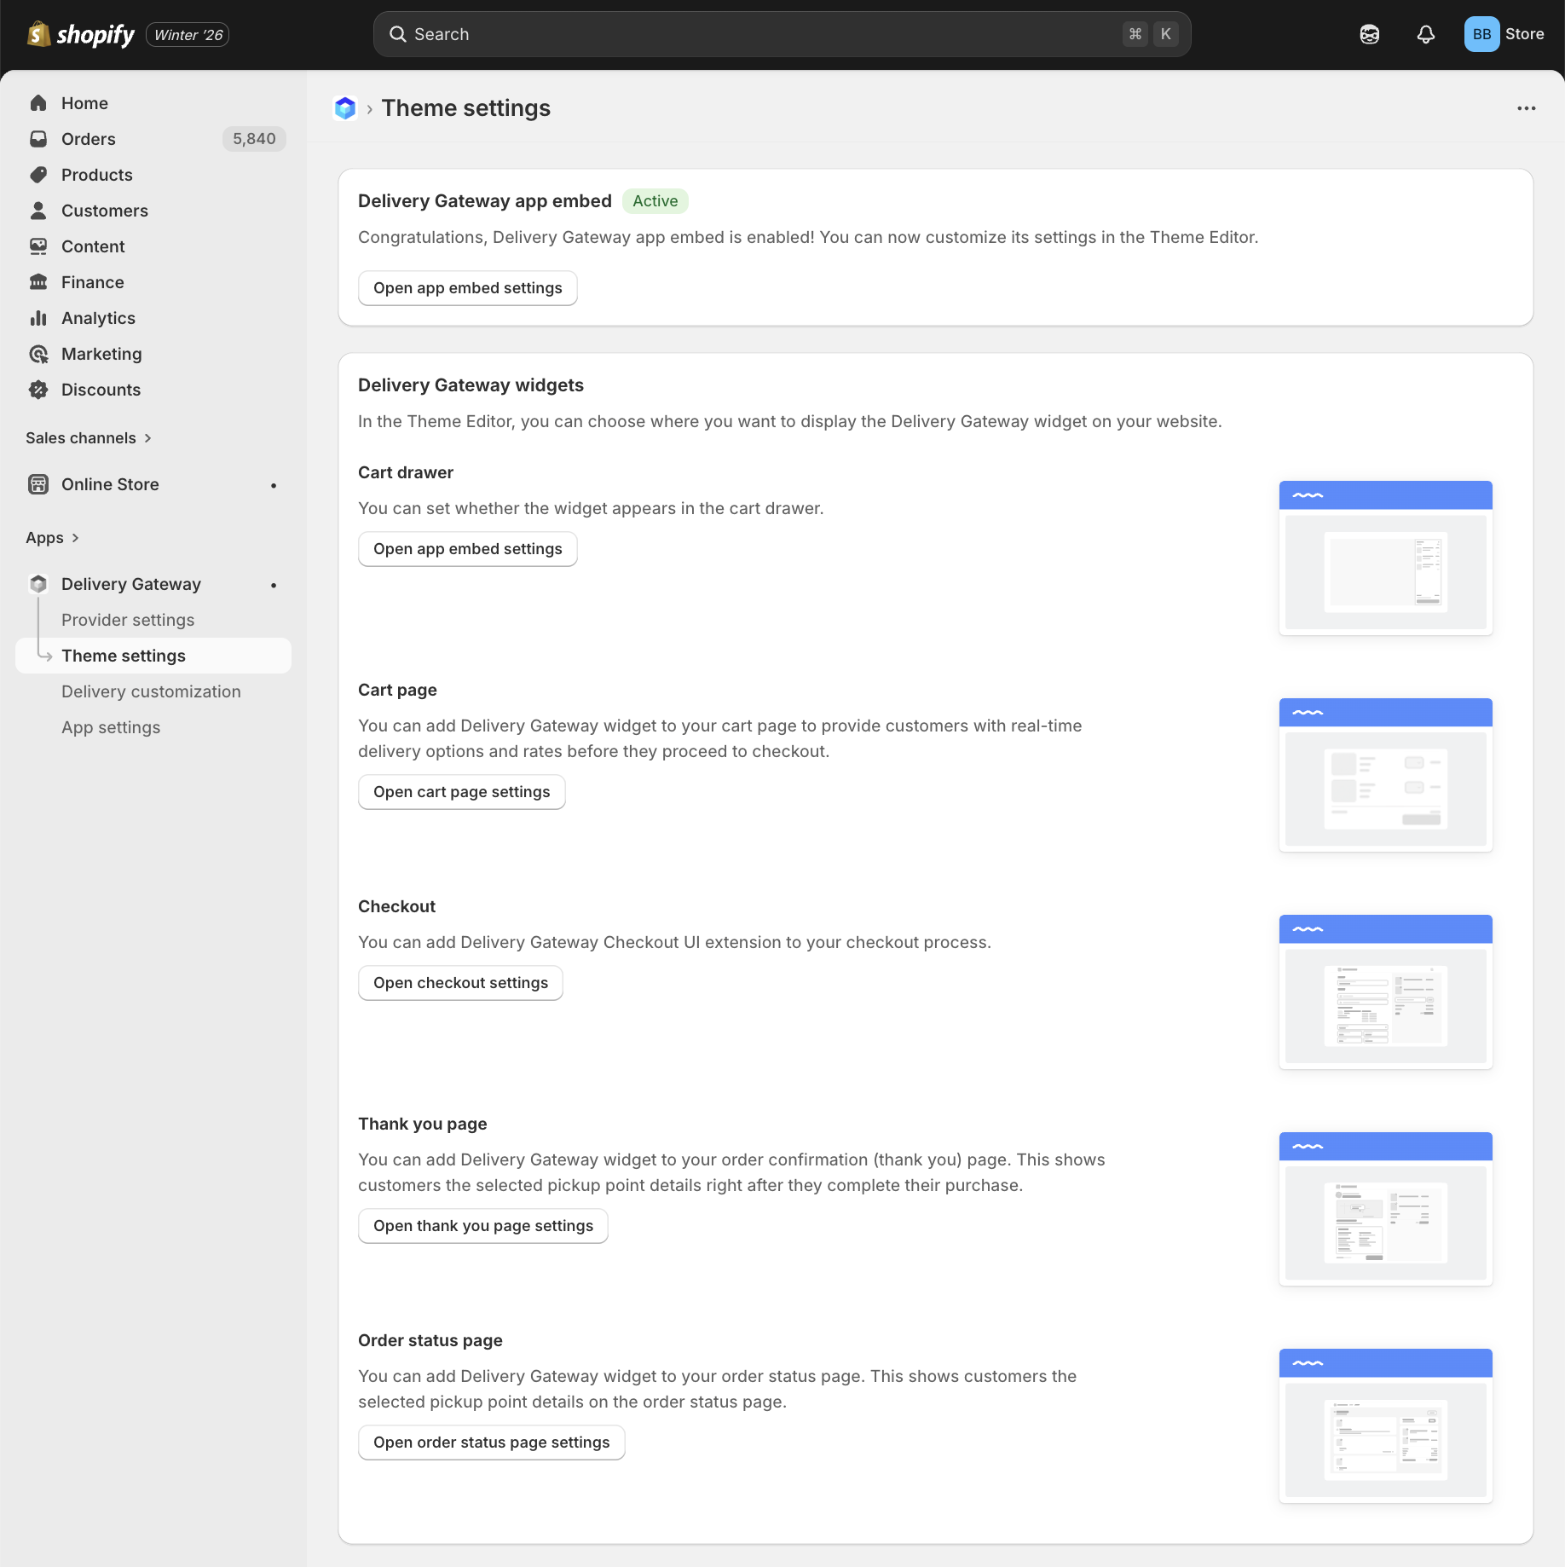This screenshot has height=1567, width=1565.
Task: Open the Online Store channel
Action: click(110, 484)
